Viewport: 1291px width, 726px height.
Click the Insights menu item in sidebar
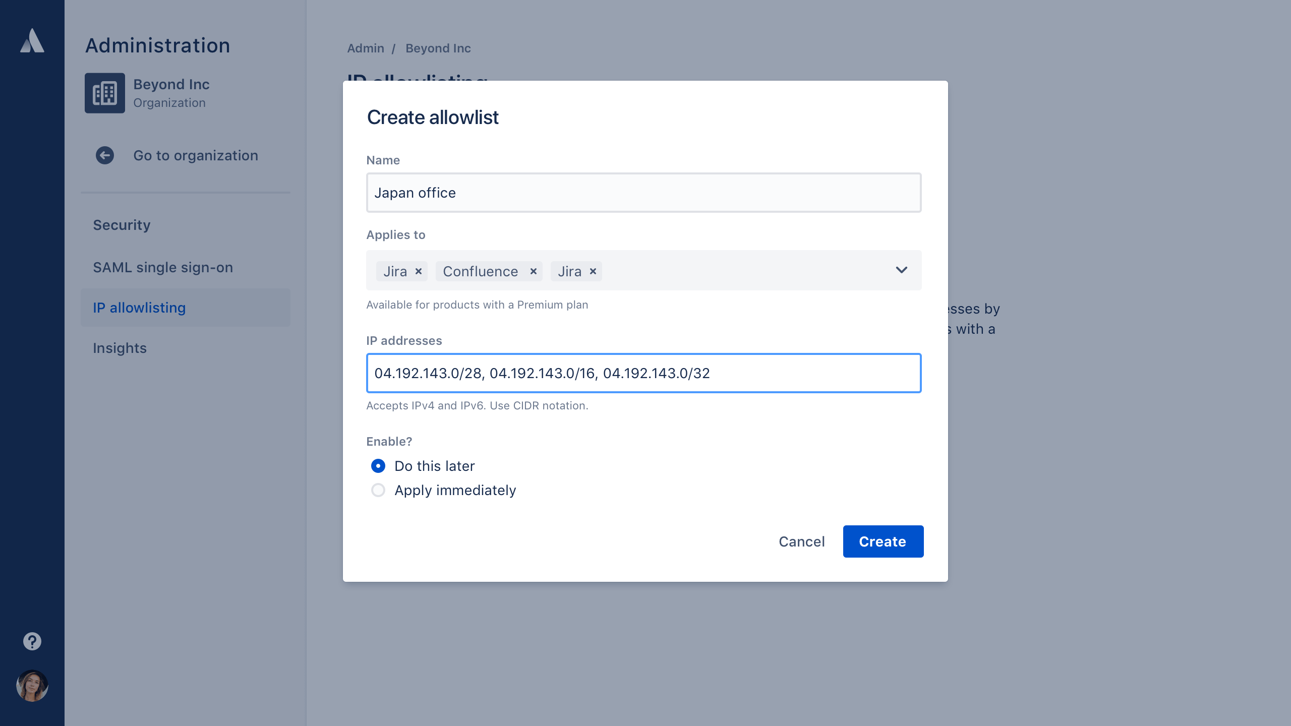(120, 347)
